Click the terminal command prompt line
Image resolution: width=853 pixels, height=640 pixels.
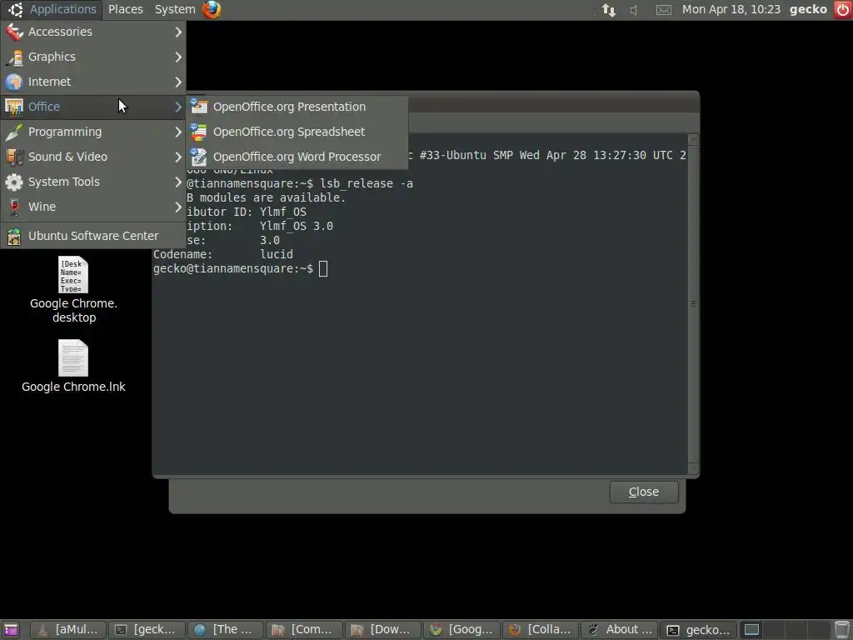click(x=241, y=269)
